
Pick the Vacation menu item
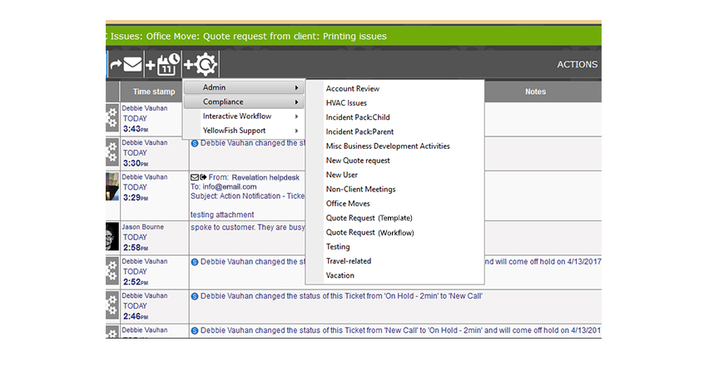[x=340, y=275]
